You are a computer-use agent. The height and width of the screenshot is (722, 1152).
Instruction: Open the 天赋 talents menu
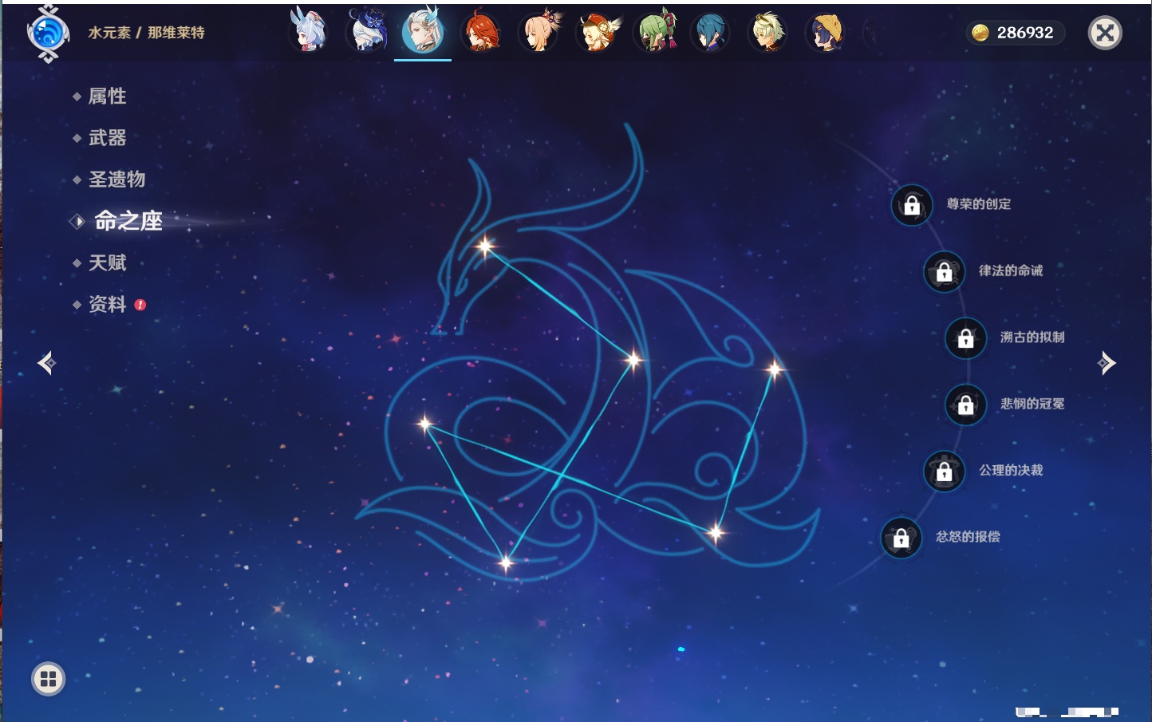(x=107, y=262)
